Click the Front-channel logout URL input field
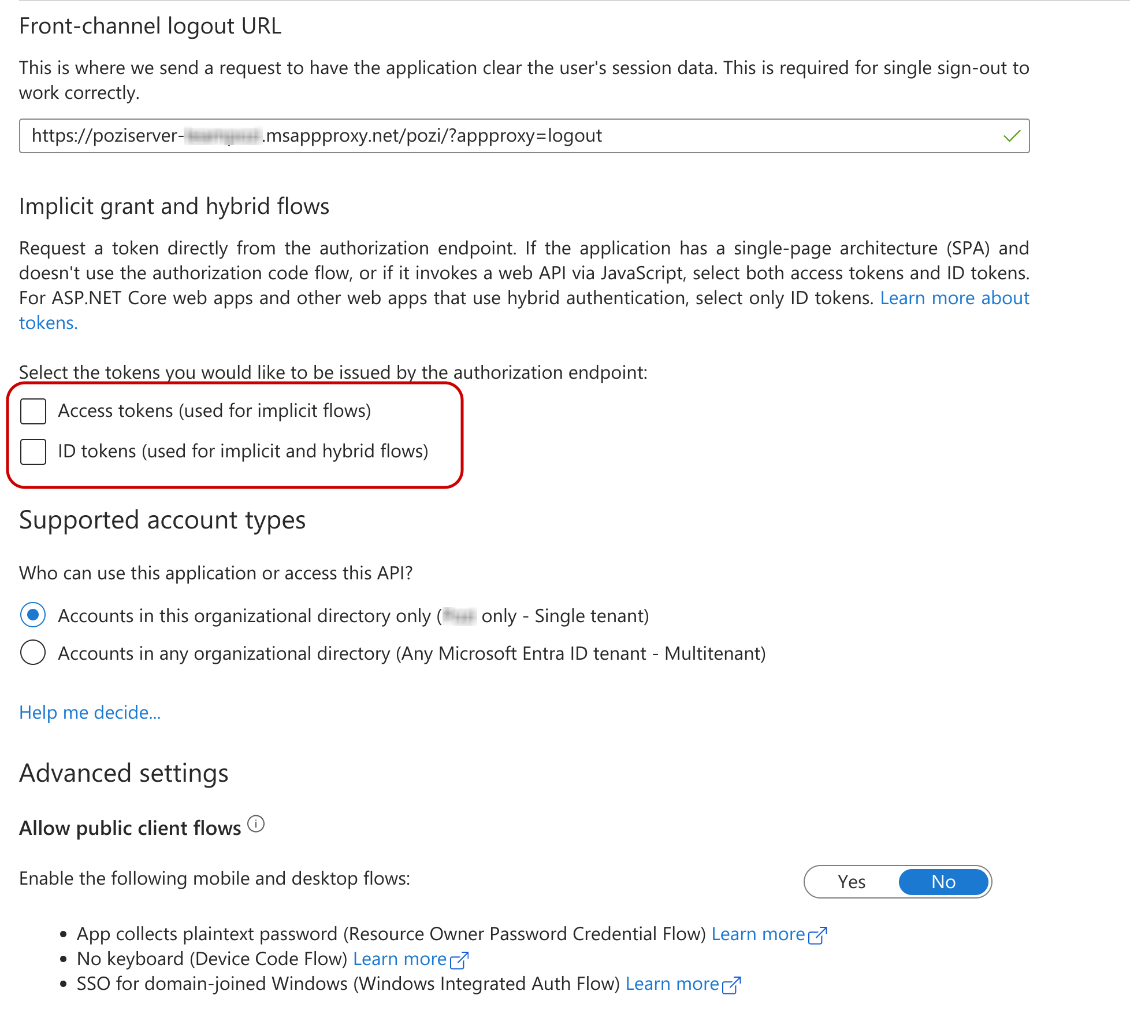1130x1013 pixels. tap(508, 136)
